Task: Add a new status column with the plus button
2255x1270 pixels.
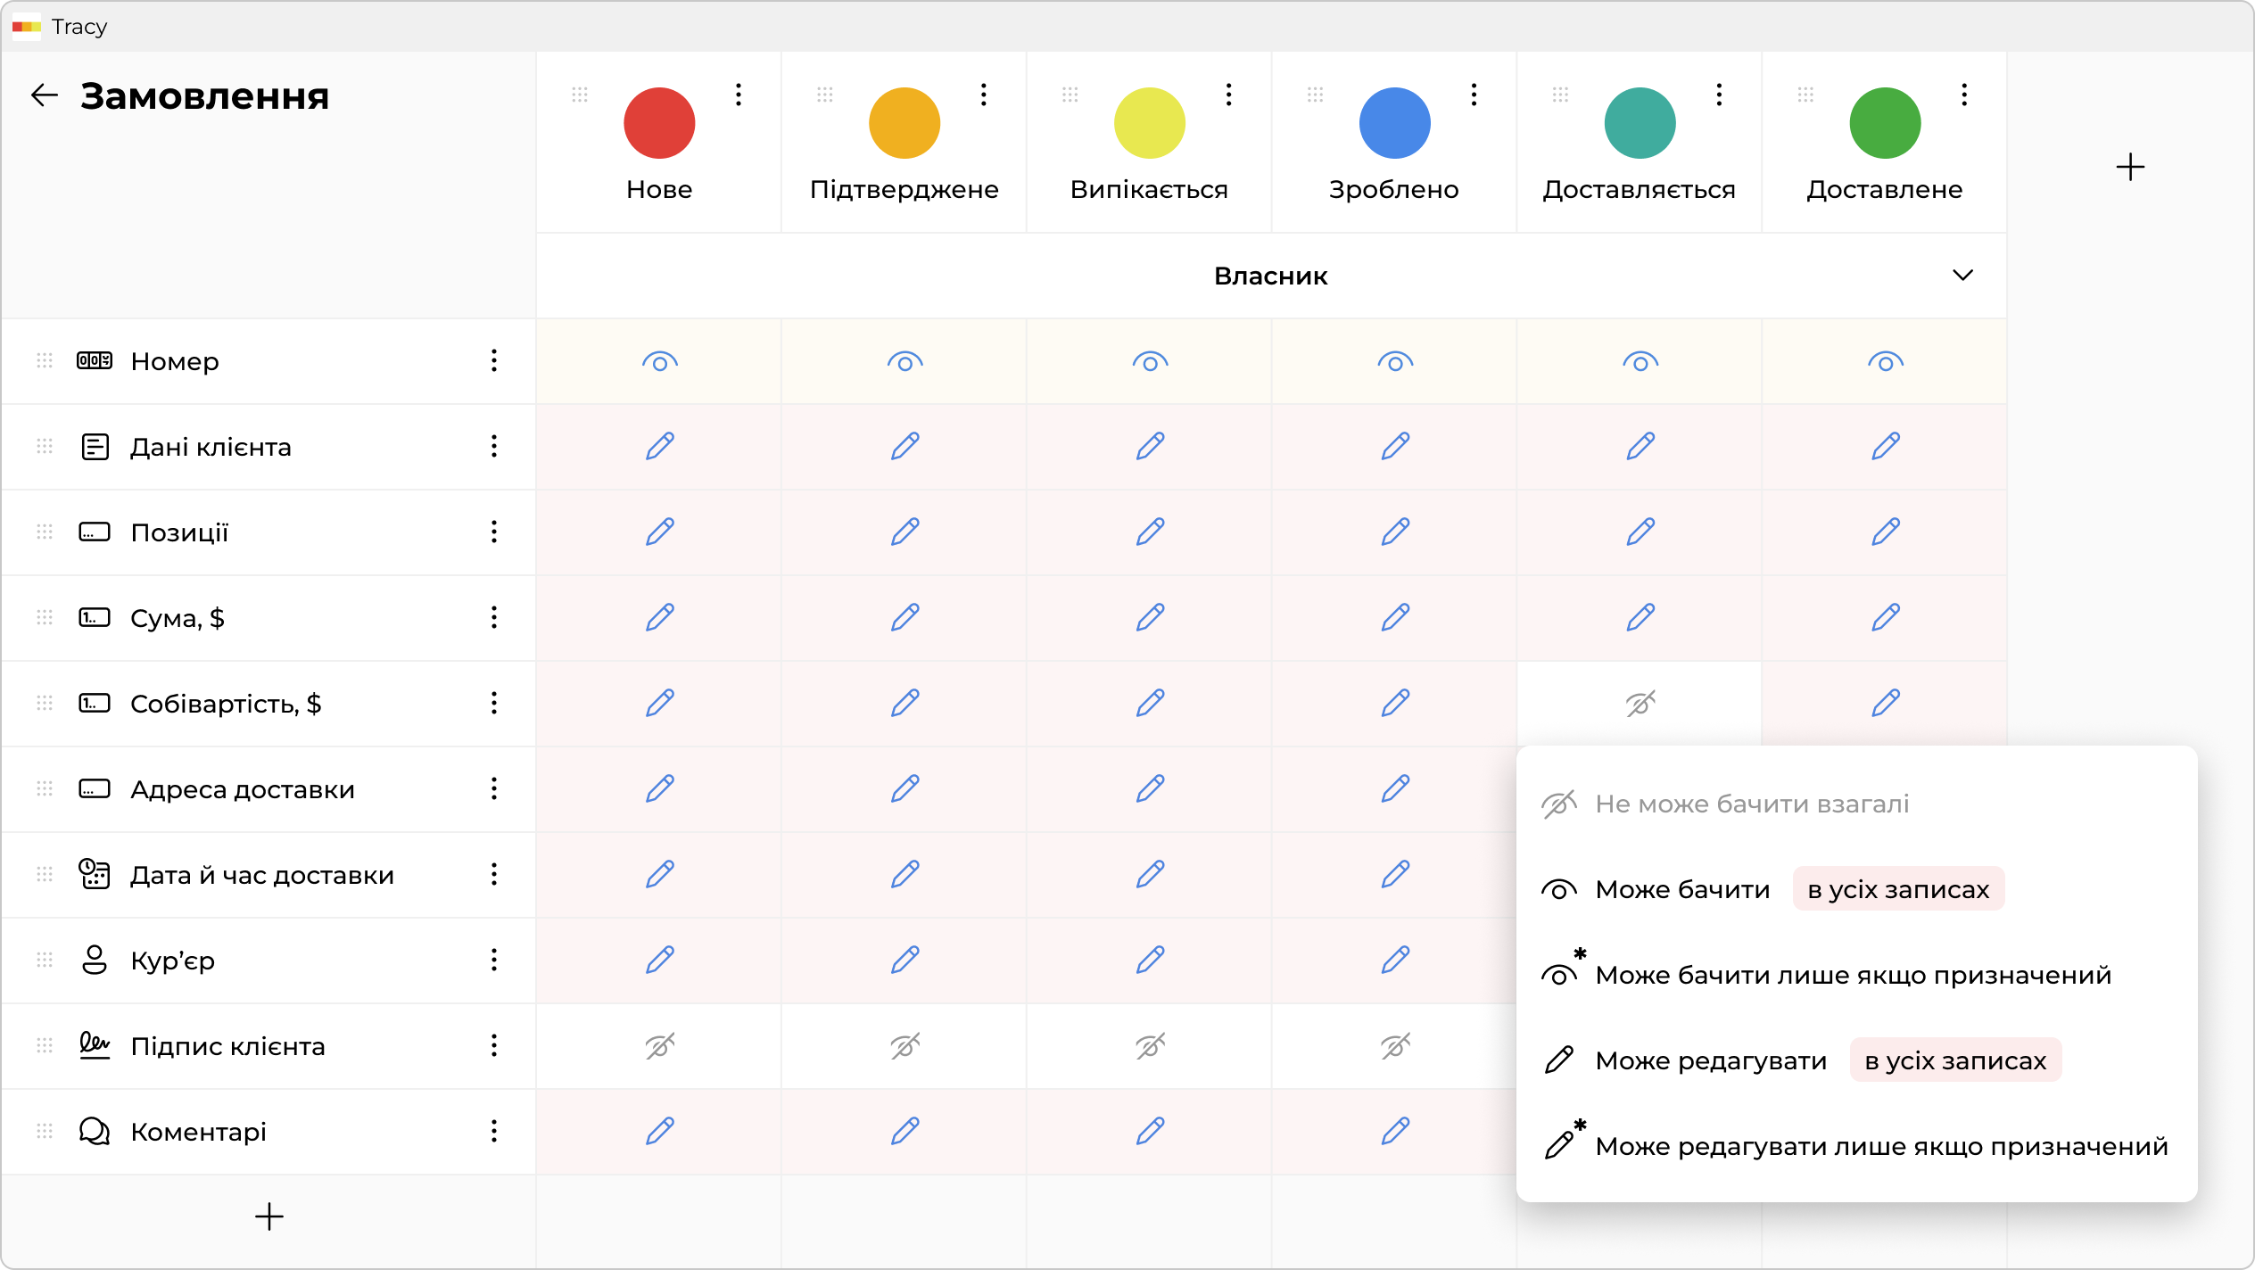Action: pyautogui.click(x=2130, y=167)
